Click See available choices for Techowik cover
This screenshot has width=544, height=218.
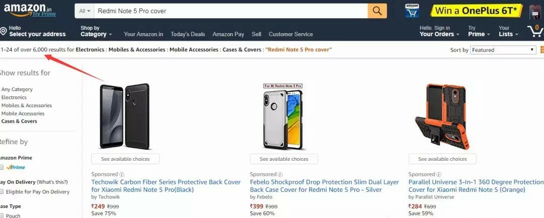click(125, 159)
